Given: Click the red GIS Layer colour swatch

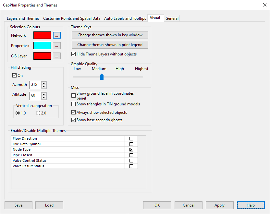Looking at the screenshot, I should point(42,56).
